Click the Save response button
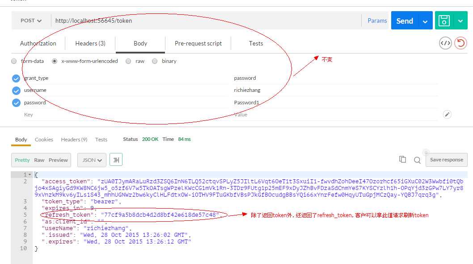The image size is (473, 264). [447, 160]
